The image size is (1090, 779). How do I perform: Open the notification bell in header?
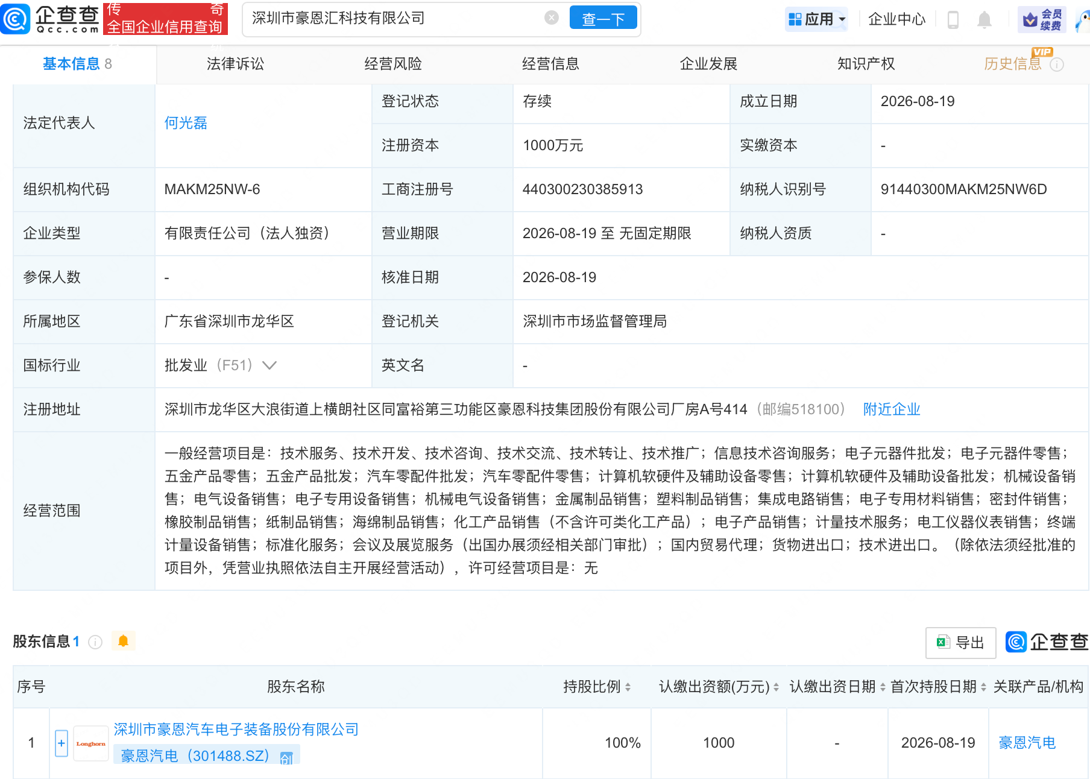(984, 20)
